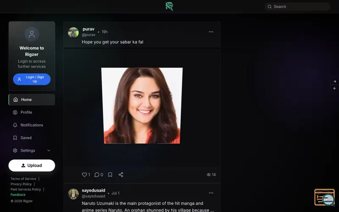Click the Settings gear icon

[x=15, y=151]
